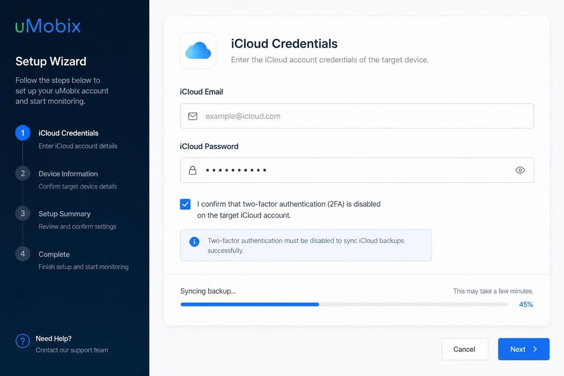
Task: Click the 'I confirm that two-factor authentication' label
Action: [x=289, y=210]
